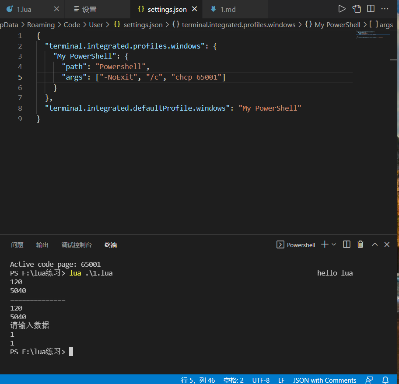399x384 pixels.
Task: Maximize the panel size with up chevron
Action: 374,244
